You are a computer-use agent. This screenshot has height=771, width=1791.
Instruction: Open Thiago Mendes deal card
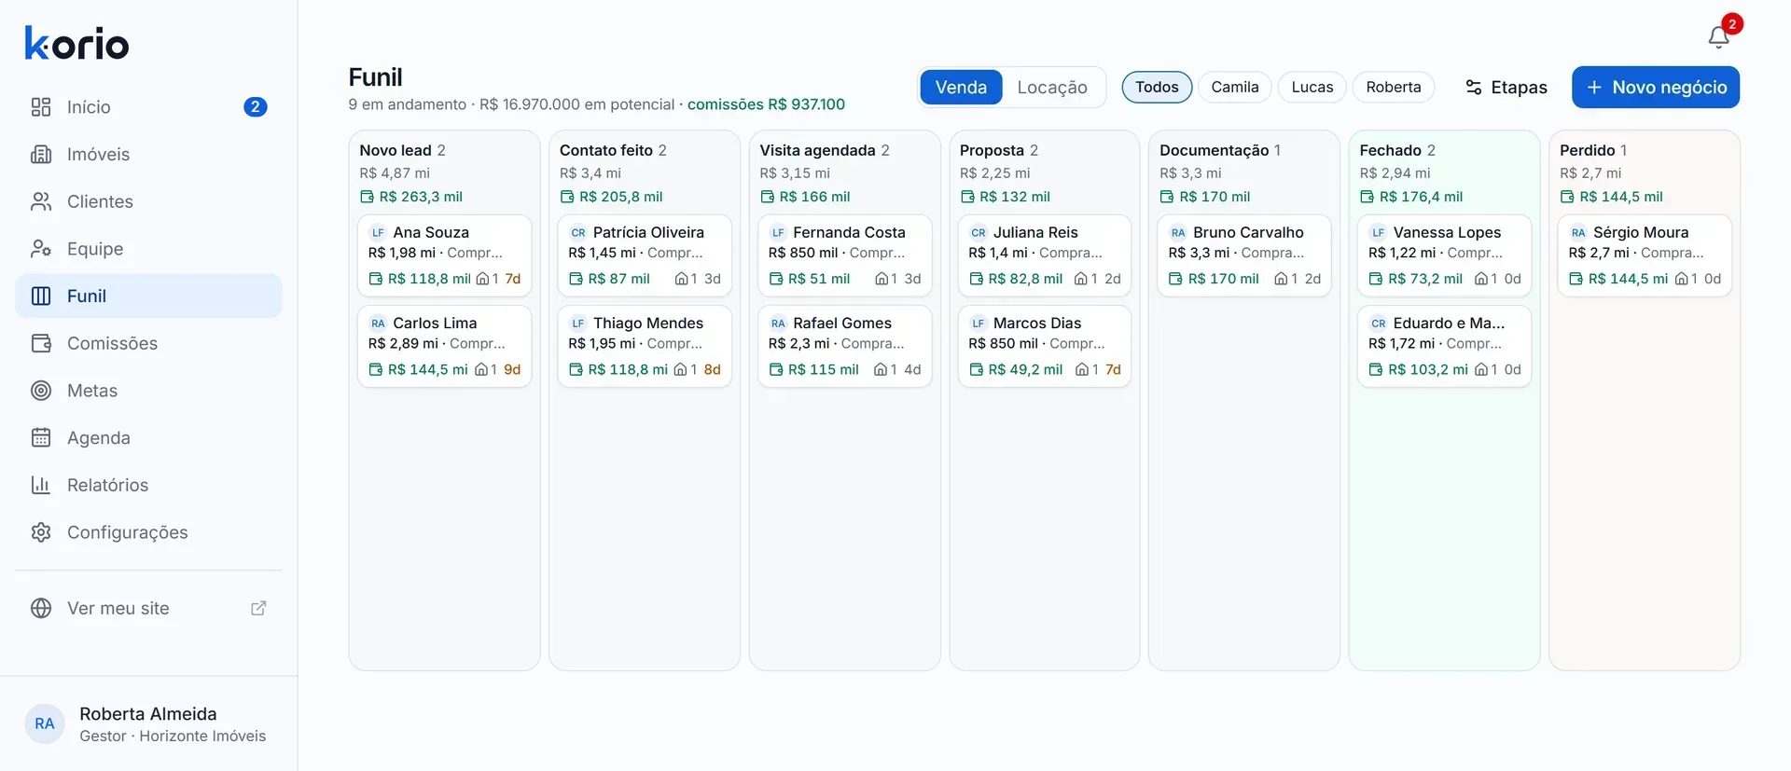pyautogui.click(x=645, y=346)
